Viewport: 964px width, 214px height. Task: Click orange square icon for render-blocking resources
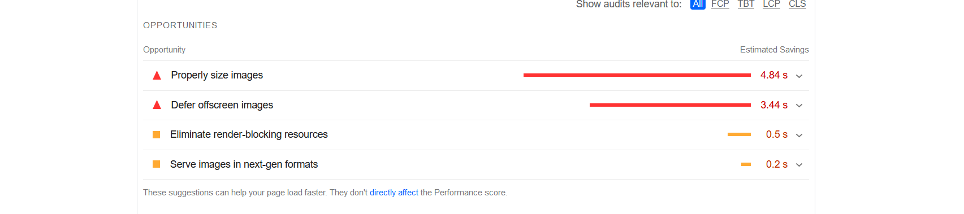(x=157, y=134)
